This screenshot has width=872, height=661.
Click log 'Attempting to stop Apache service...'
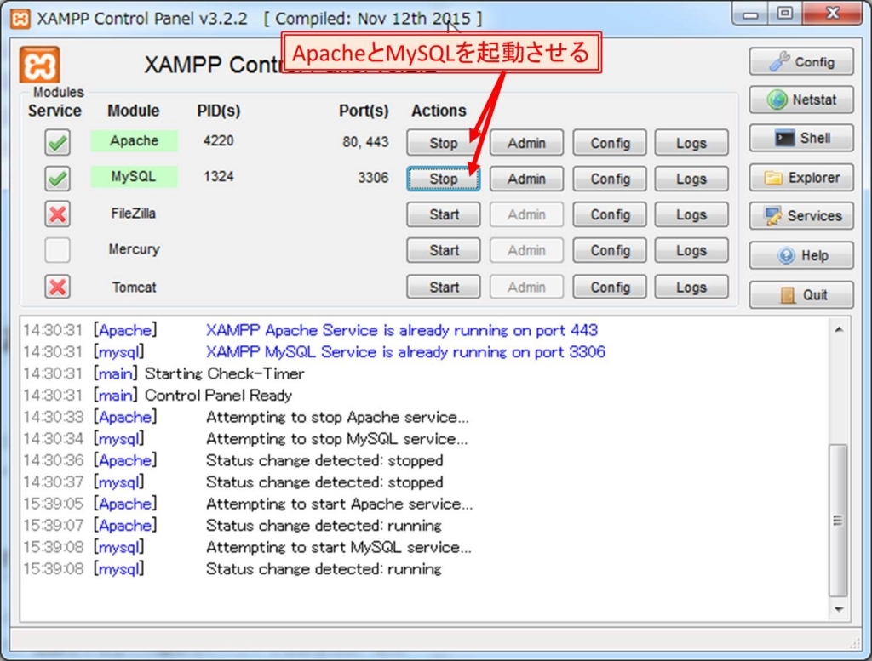337,417
